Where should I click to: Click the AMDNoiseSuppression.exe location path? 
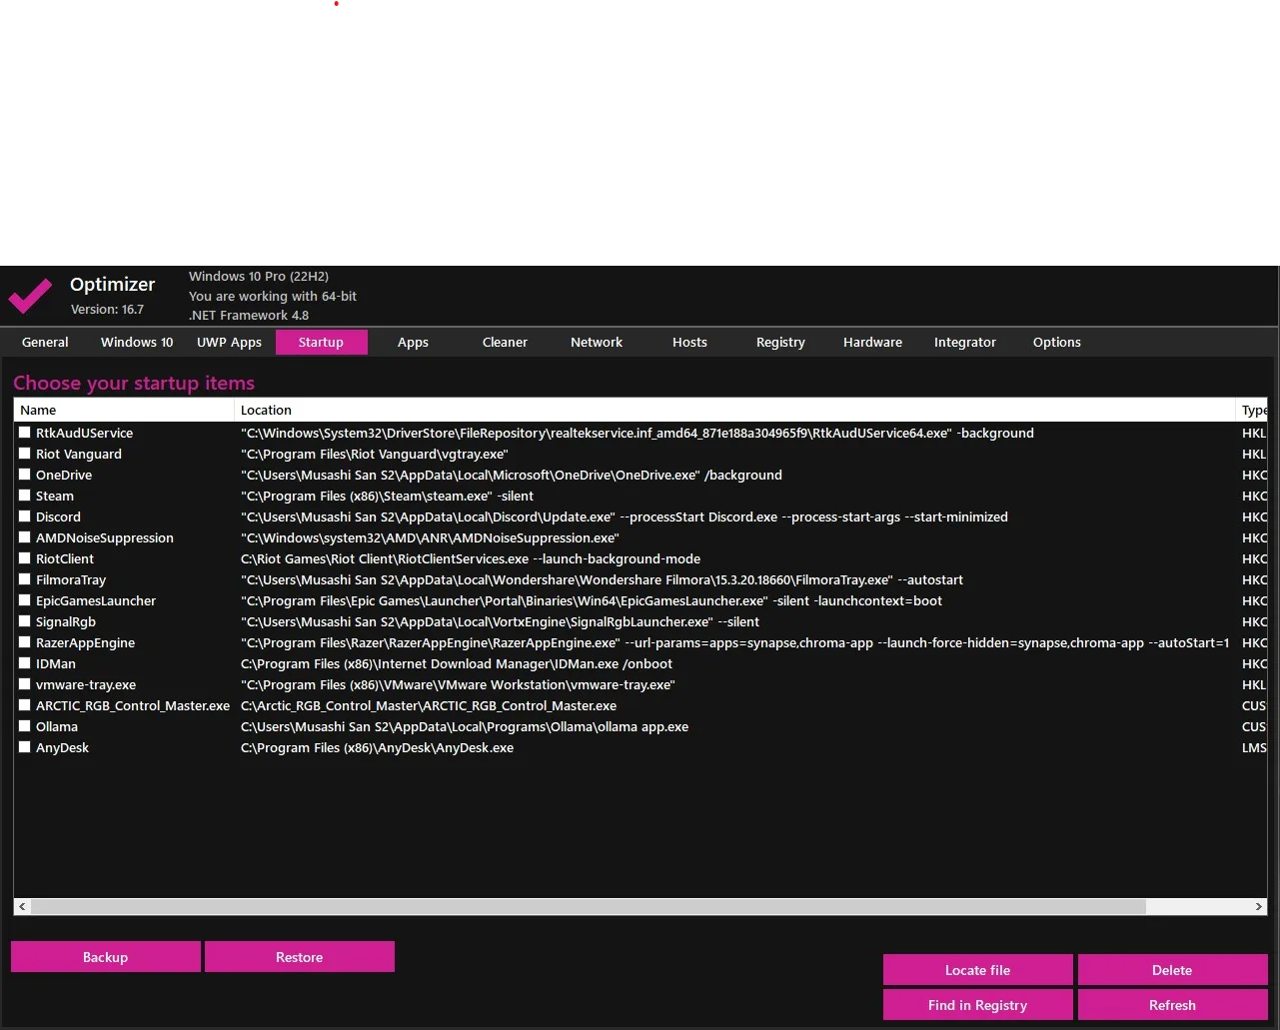point(430,537)
